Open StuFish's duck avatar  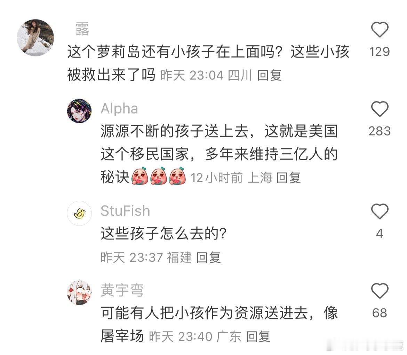click(x=79, y=213)
